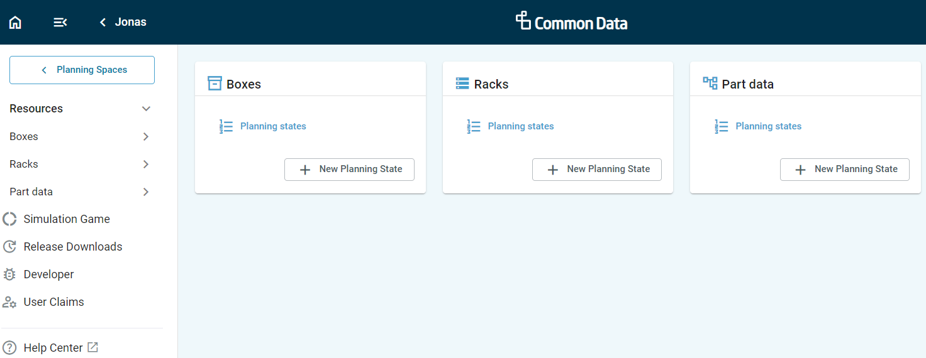926x358 pixels.
Task: Click the Help Center question mark icon
Action: [x=9, y=348]
